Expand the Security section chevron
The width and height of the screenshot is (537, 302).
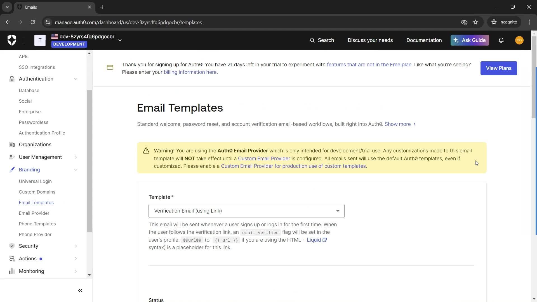tap(76, 246)
